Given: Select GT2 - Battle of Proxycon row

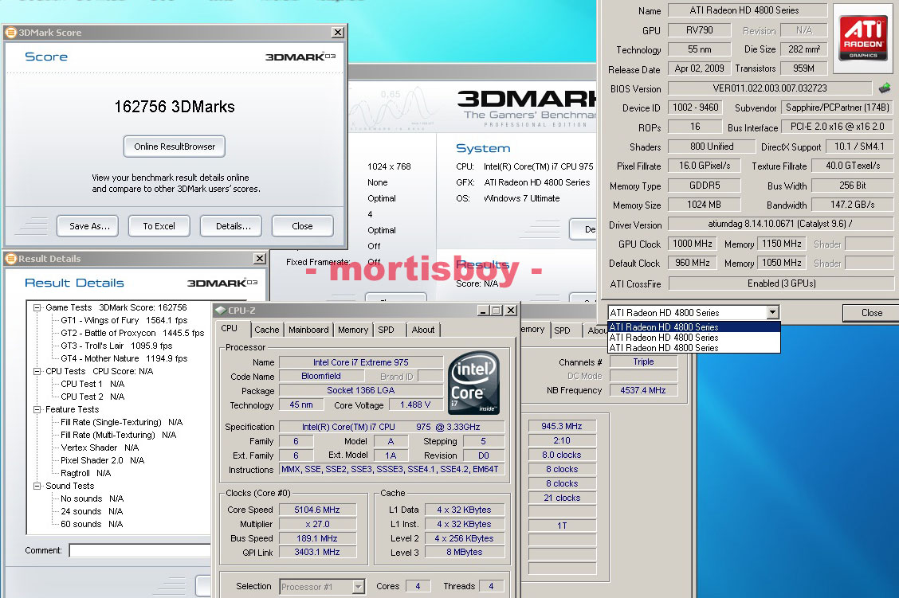Looking at the screenshot, I should pyautogui.click(x=132, y=333).
